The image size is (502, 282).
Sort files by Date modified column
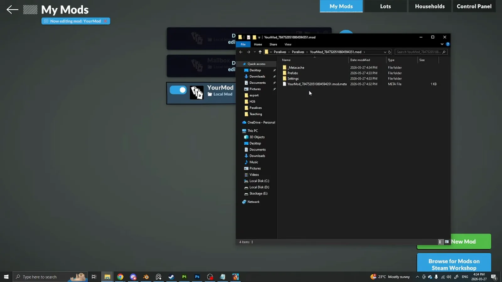(360, 60)
